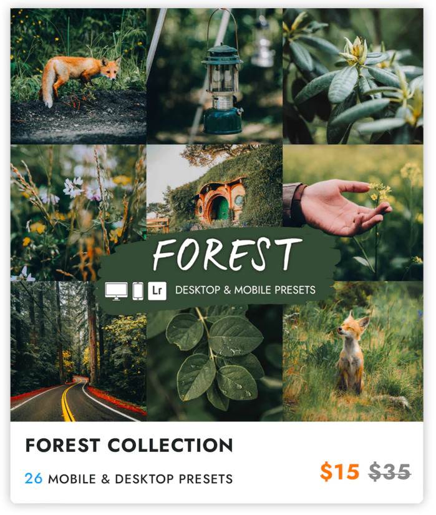
Task: Click the $15 sale price
Action: 339,472
